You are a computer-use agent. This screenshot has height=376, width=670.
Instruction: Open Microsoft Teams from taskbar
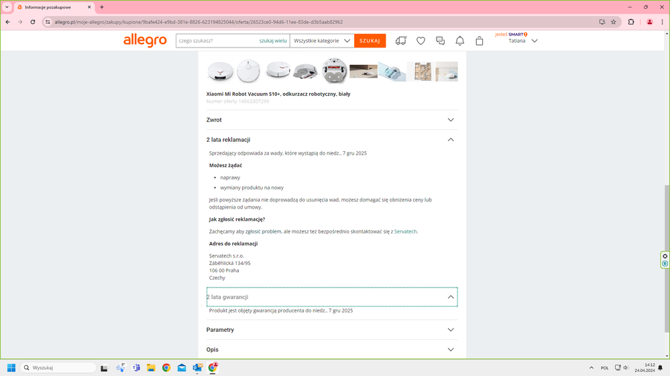(x=136, y=367)
